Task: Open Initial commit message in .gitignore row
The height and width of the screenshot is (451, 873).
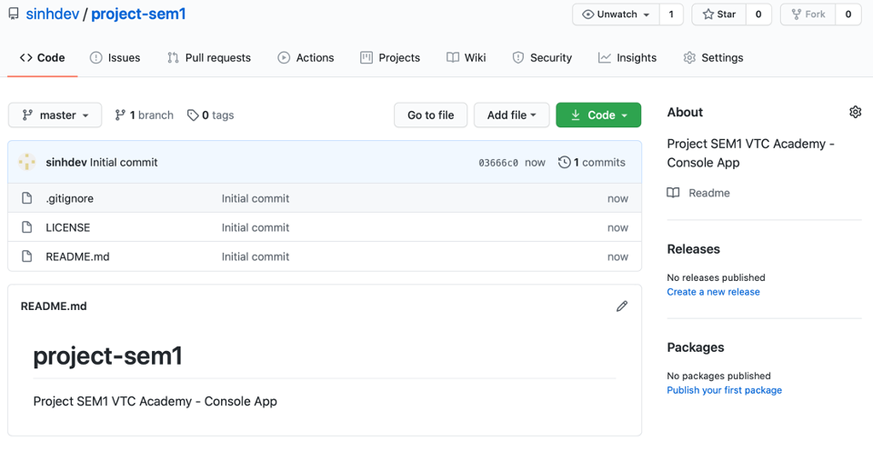Action: (x=256, y=199)
